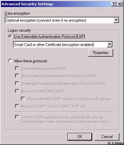Viewport: 124px width, 145px height.
Task: Click the Data encryption label
Action: coord(18,13)
